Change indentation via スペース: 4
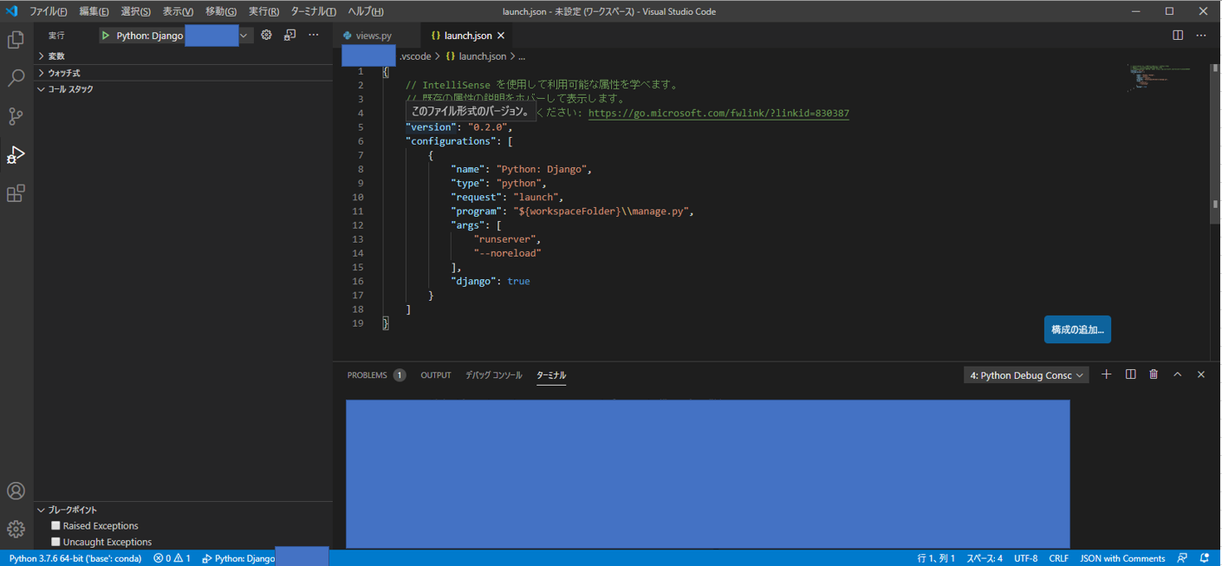The width and height of the screenshot is (1222, 566). point(985,558)
